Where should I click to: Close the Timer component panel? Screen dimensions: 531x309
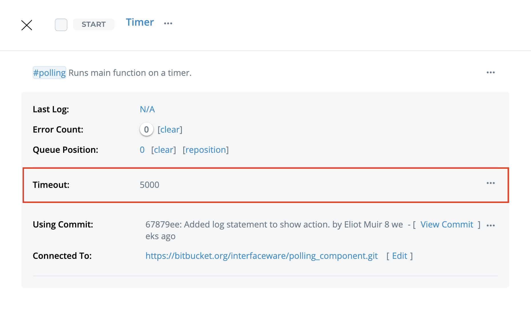coord(27,25)
